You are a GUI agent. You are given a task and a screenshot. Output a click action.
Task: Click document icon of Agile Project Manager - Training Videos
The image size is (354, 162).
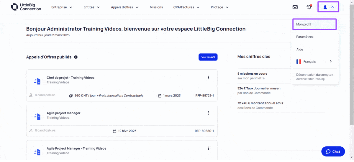pyautogui.click(x=37, y=152)
